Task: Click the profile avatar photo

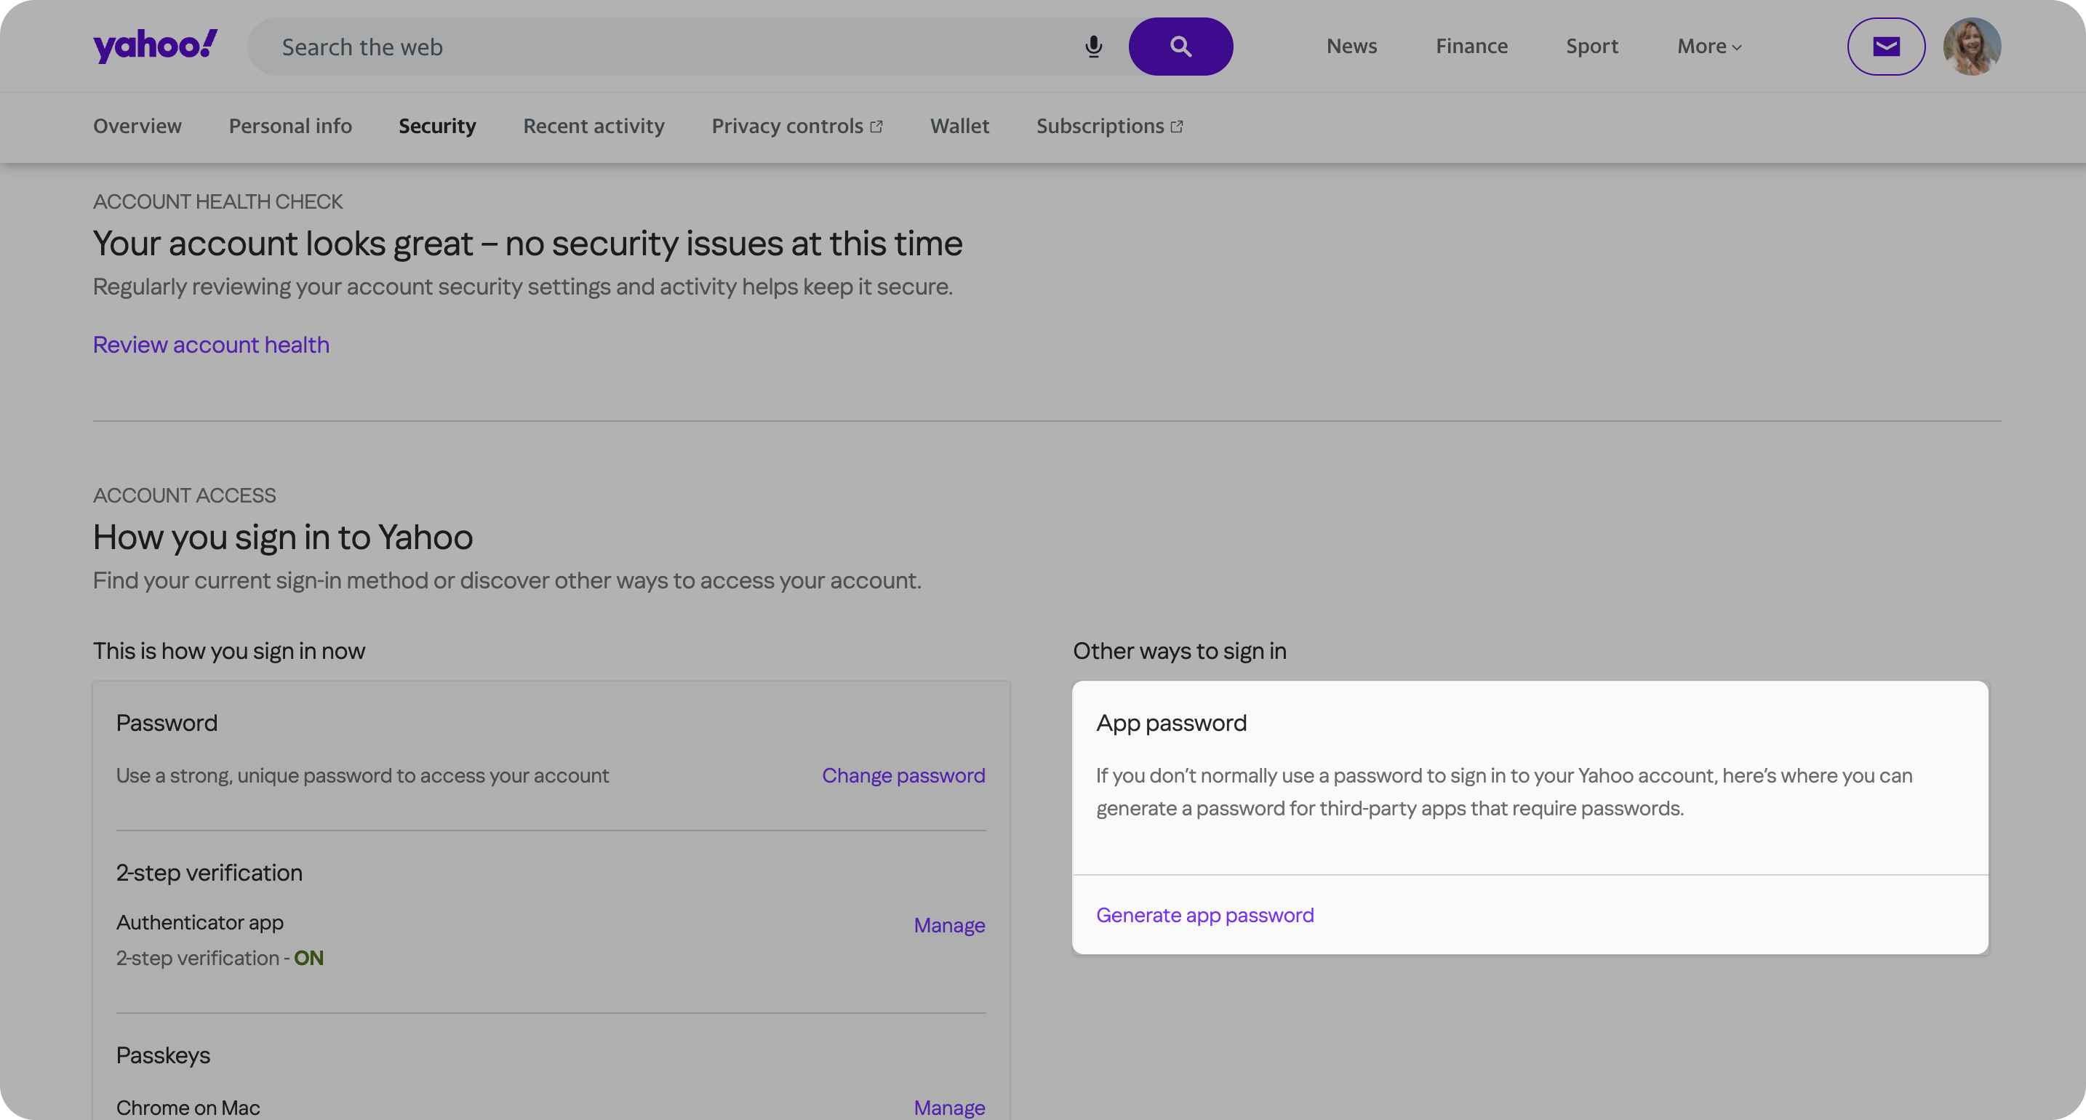Action: pos(1972,47)
